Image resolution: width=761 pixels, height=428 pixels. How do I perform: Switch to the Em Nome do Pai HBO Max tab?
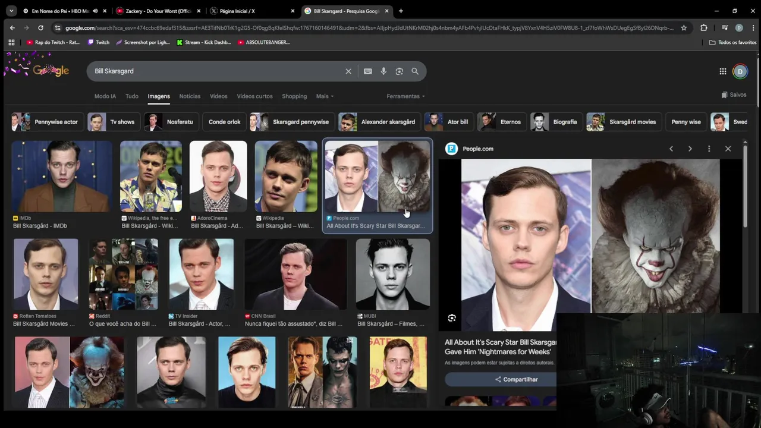61,11
